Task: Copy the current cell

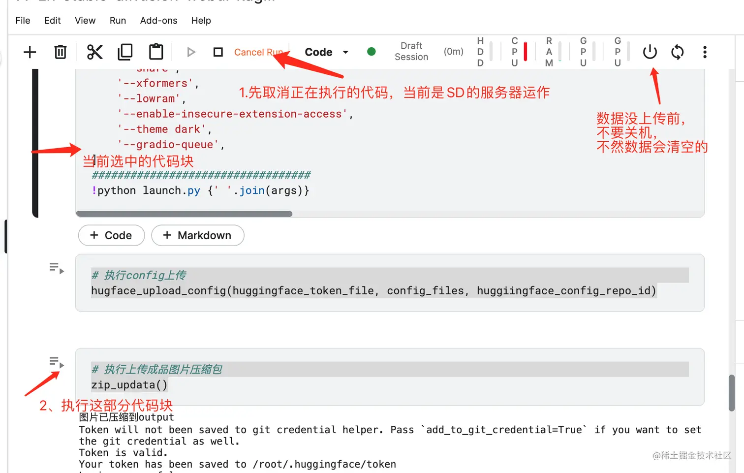Action: (x=125, y=52)
